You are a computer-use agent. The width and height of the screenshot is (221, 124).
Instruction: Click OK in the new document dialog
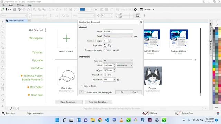coord(122,92)
